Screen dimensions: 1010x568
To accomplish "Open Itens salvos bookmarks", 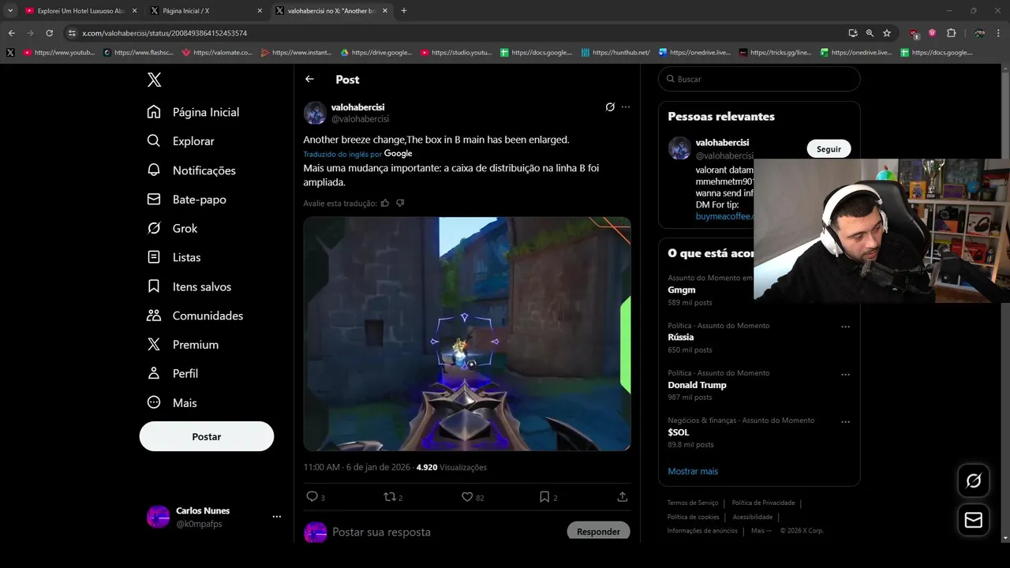I will (189, 286).
